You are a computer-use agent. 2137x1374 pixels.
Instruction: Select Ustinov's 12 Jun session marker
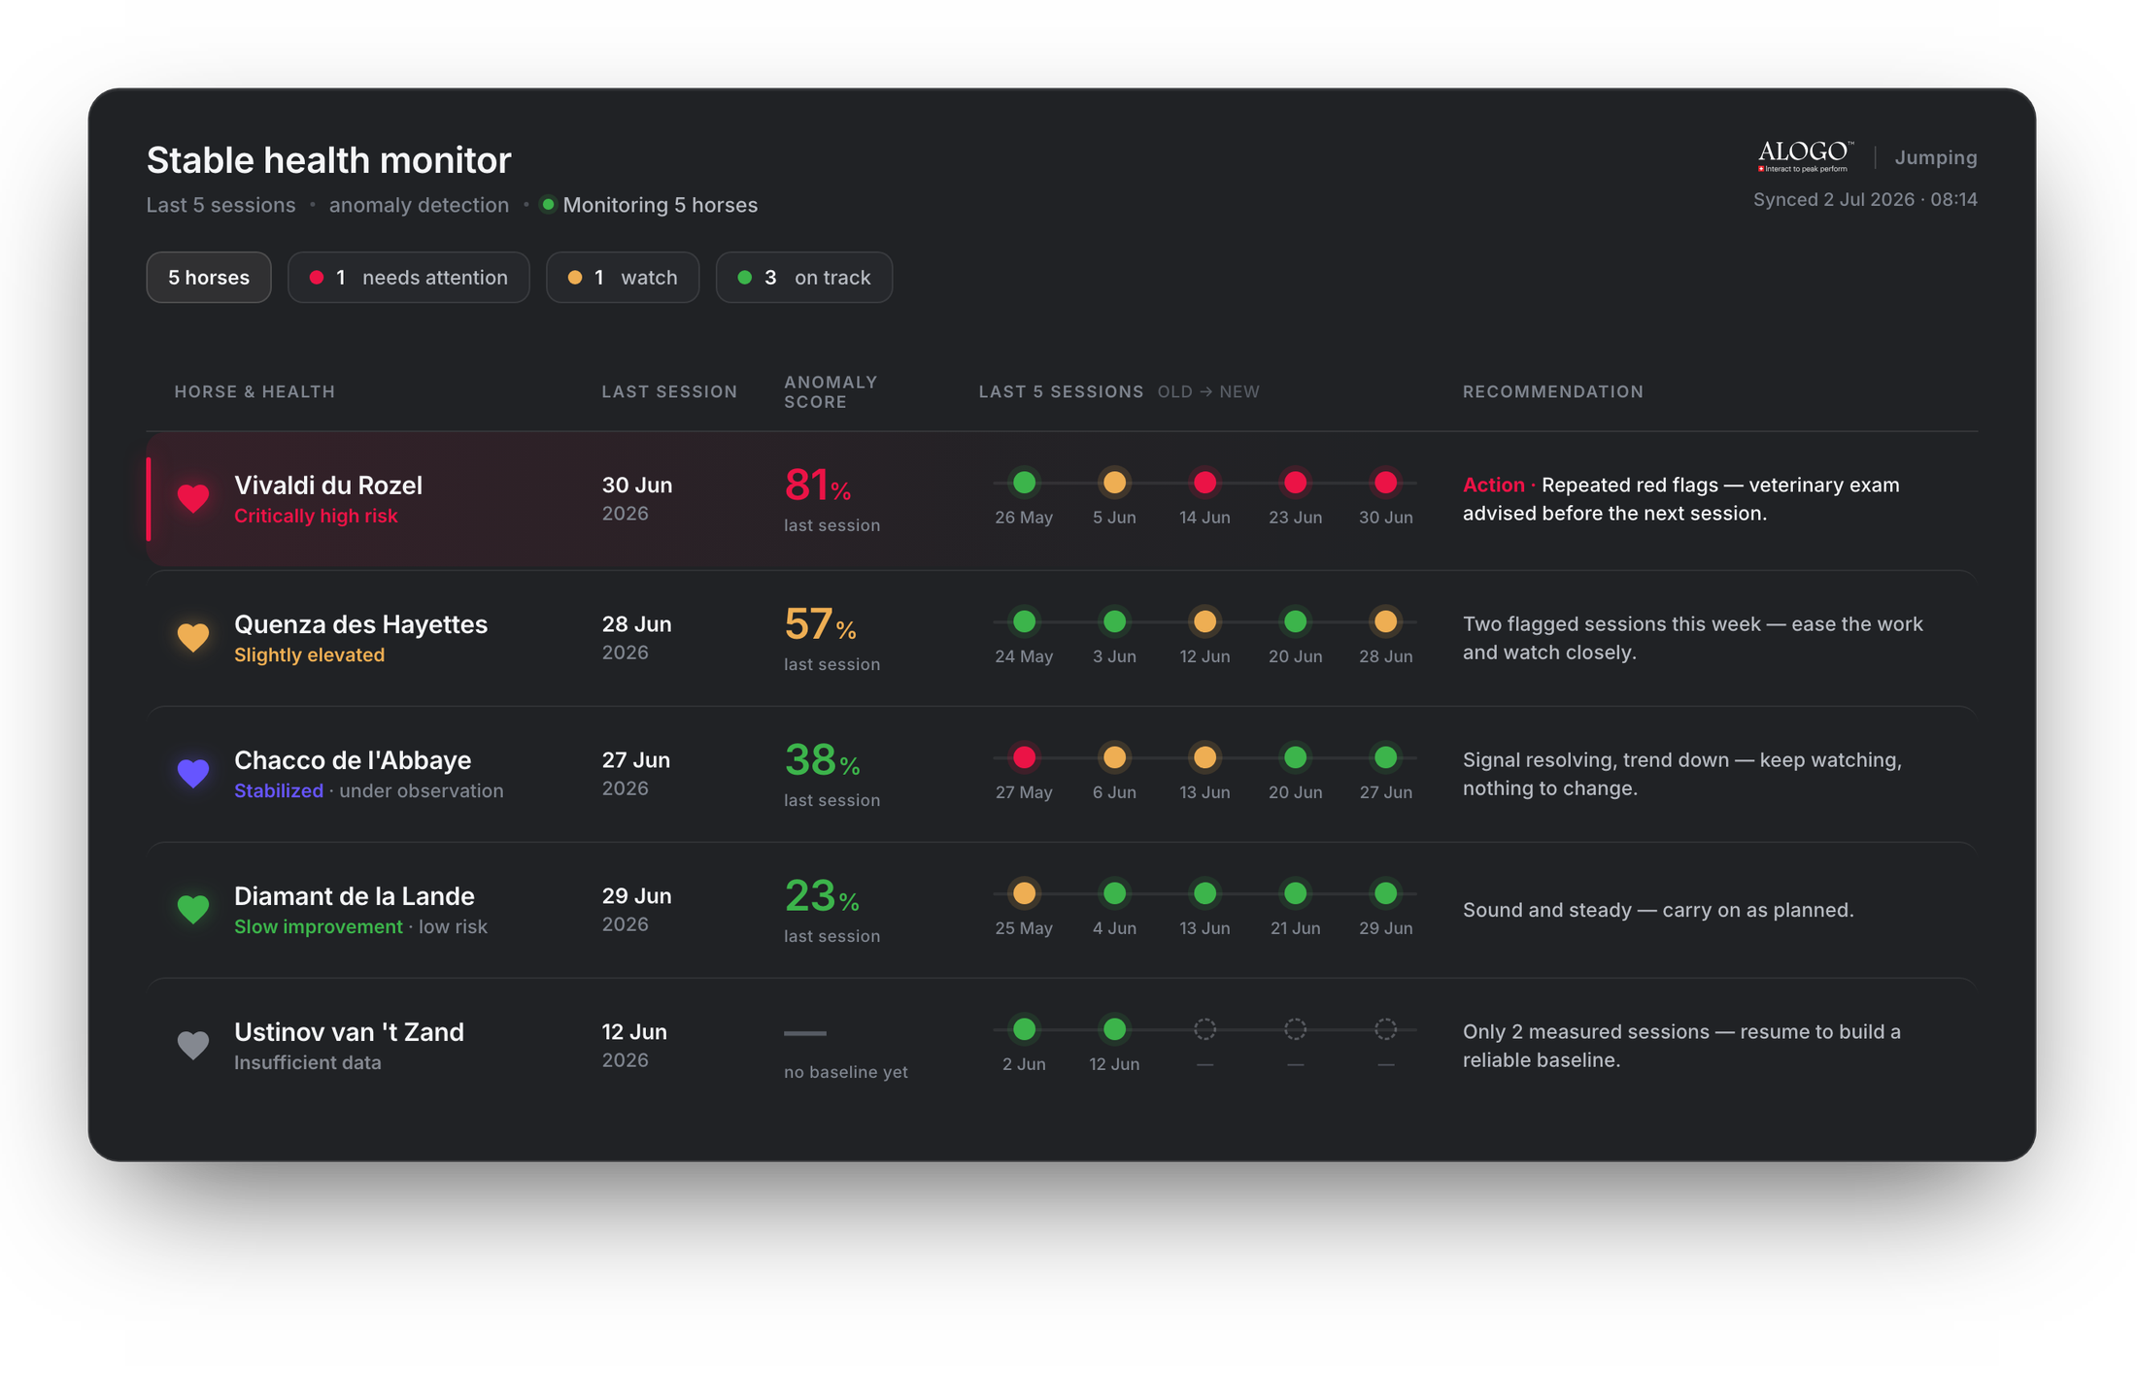pyautogui.click(x=1114, y=1029)
